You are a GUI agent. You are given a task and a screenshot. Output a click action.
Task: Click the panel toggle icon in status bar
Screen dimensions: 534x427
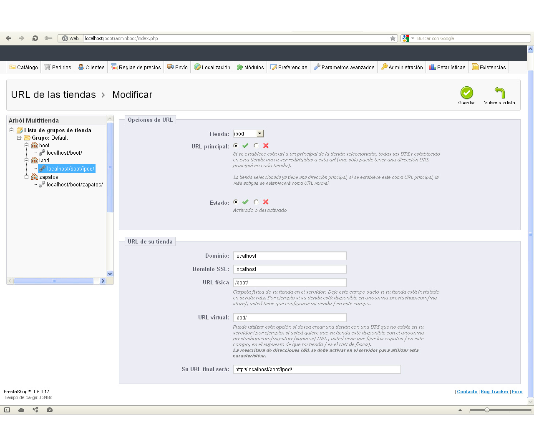tap(7, 410)
